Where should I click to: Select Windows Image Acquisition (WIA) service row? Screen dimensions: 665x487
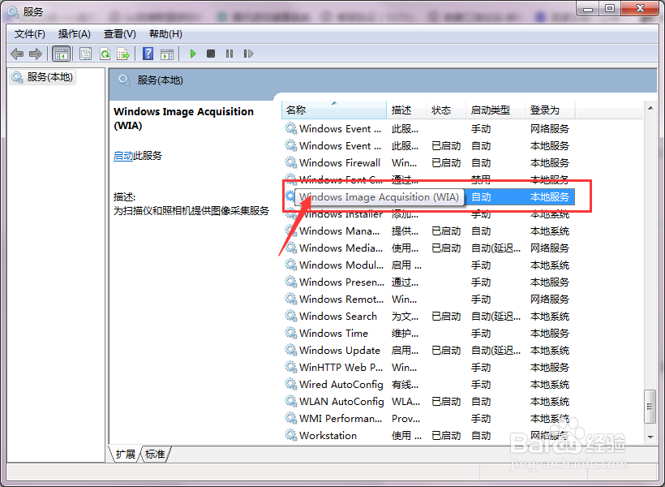pos(429,197)
